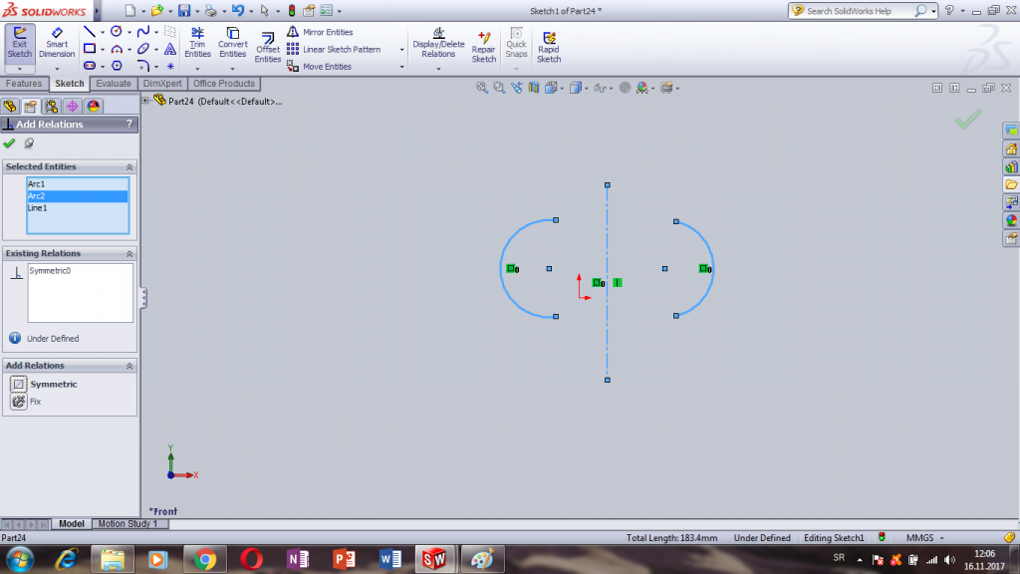Click Zoom to Fit in view toolbar
This screenshot has height=574, width=1020.
coord(481,88)
